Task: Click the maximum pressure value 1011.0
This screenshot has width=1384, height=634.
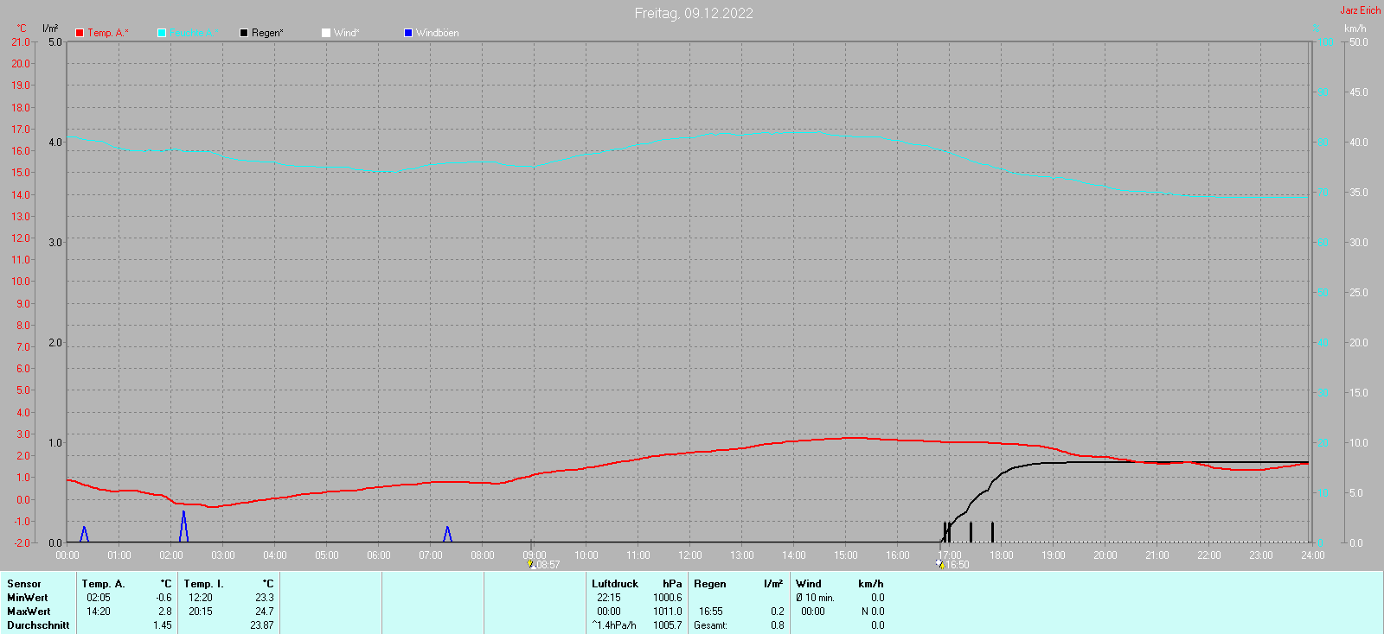Action: pyautogui.click(x=668, y=612)
